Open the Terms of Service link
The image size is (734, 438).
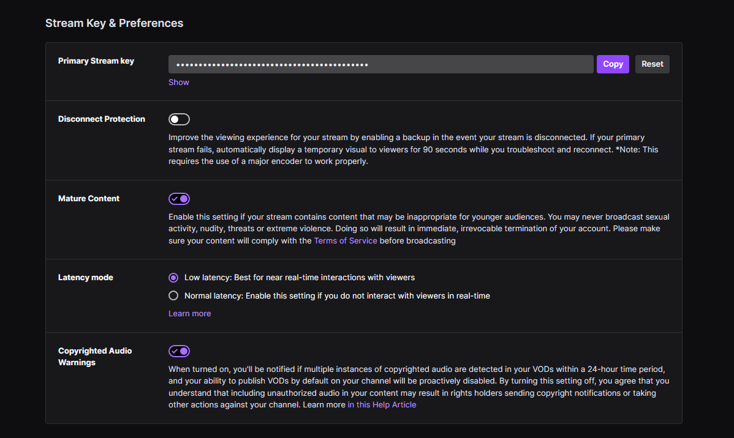pyautogui.click(x=346, y=241)
